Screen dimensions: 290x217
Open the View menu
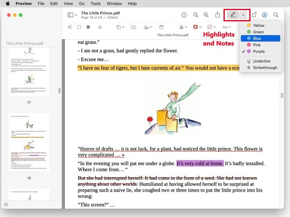pos(68,4)
